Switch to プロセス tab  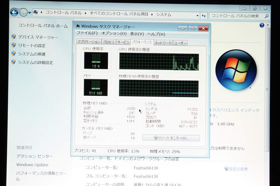click(x=108, y=42)
